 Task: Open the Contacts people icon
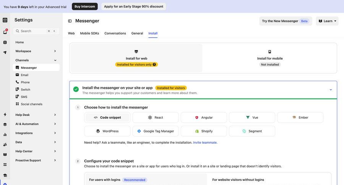5,144
